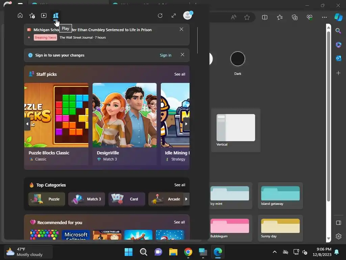Viewport: 346px width, 260px height.
Task: Open the Microsoft Solitaire recommended game
Action: pyautogui.click(x=76, y=235)
